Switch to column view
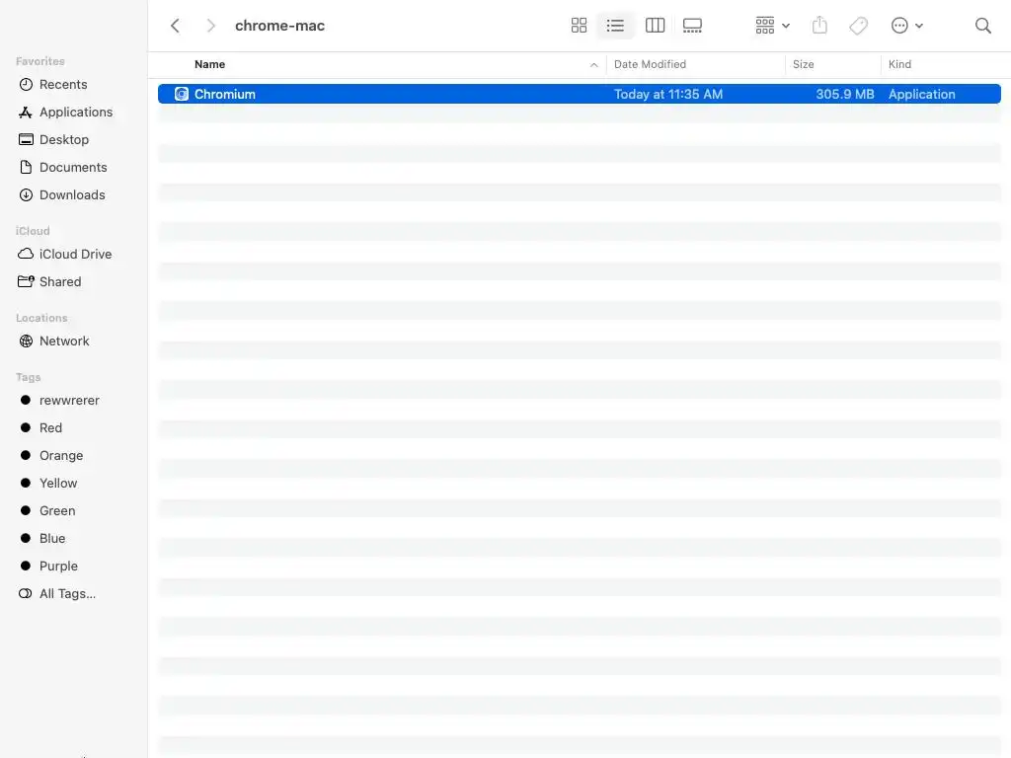Image resolution: width=1011 pixels, height=758 pixels. point(656,26)
